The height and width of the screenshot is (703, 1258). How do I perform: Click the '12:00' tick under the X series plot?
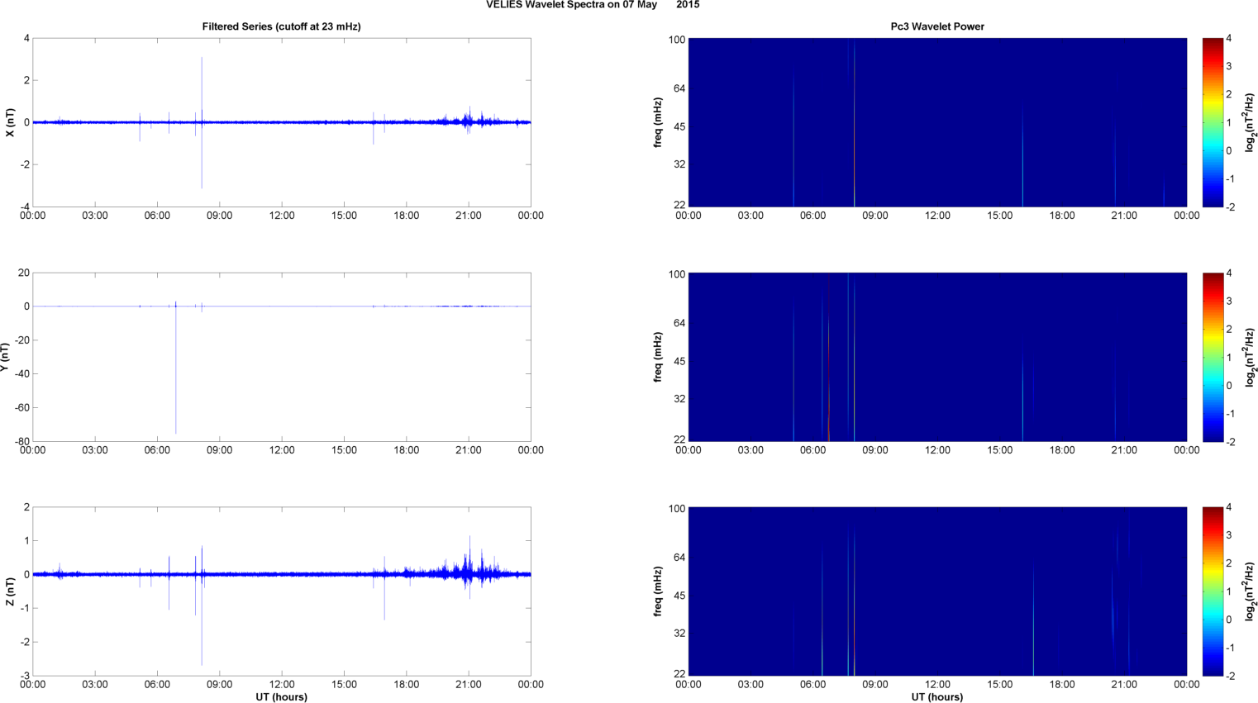coord(282,216)
